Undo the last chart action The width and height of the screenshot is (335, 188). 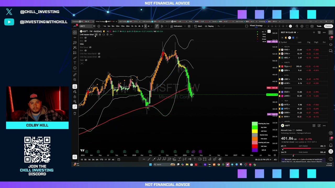tap(219, 26)
